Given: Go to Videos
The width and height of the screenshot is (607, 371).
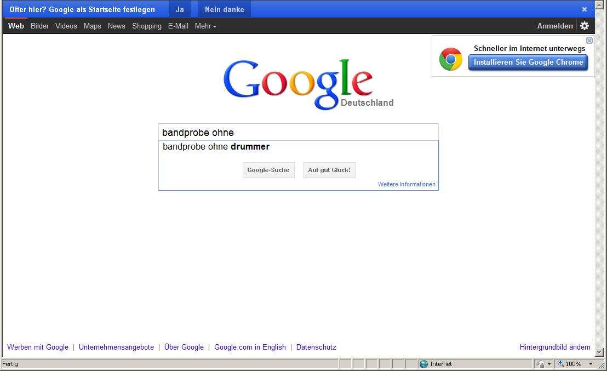Looking at the screenshot, I should coord(66,26).
